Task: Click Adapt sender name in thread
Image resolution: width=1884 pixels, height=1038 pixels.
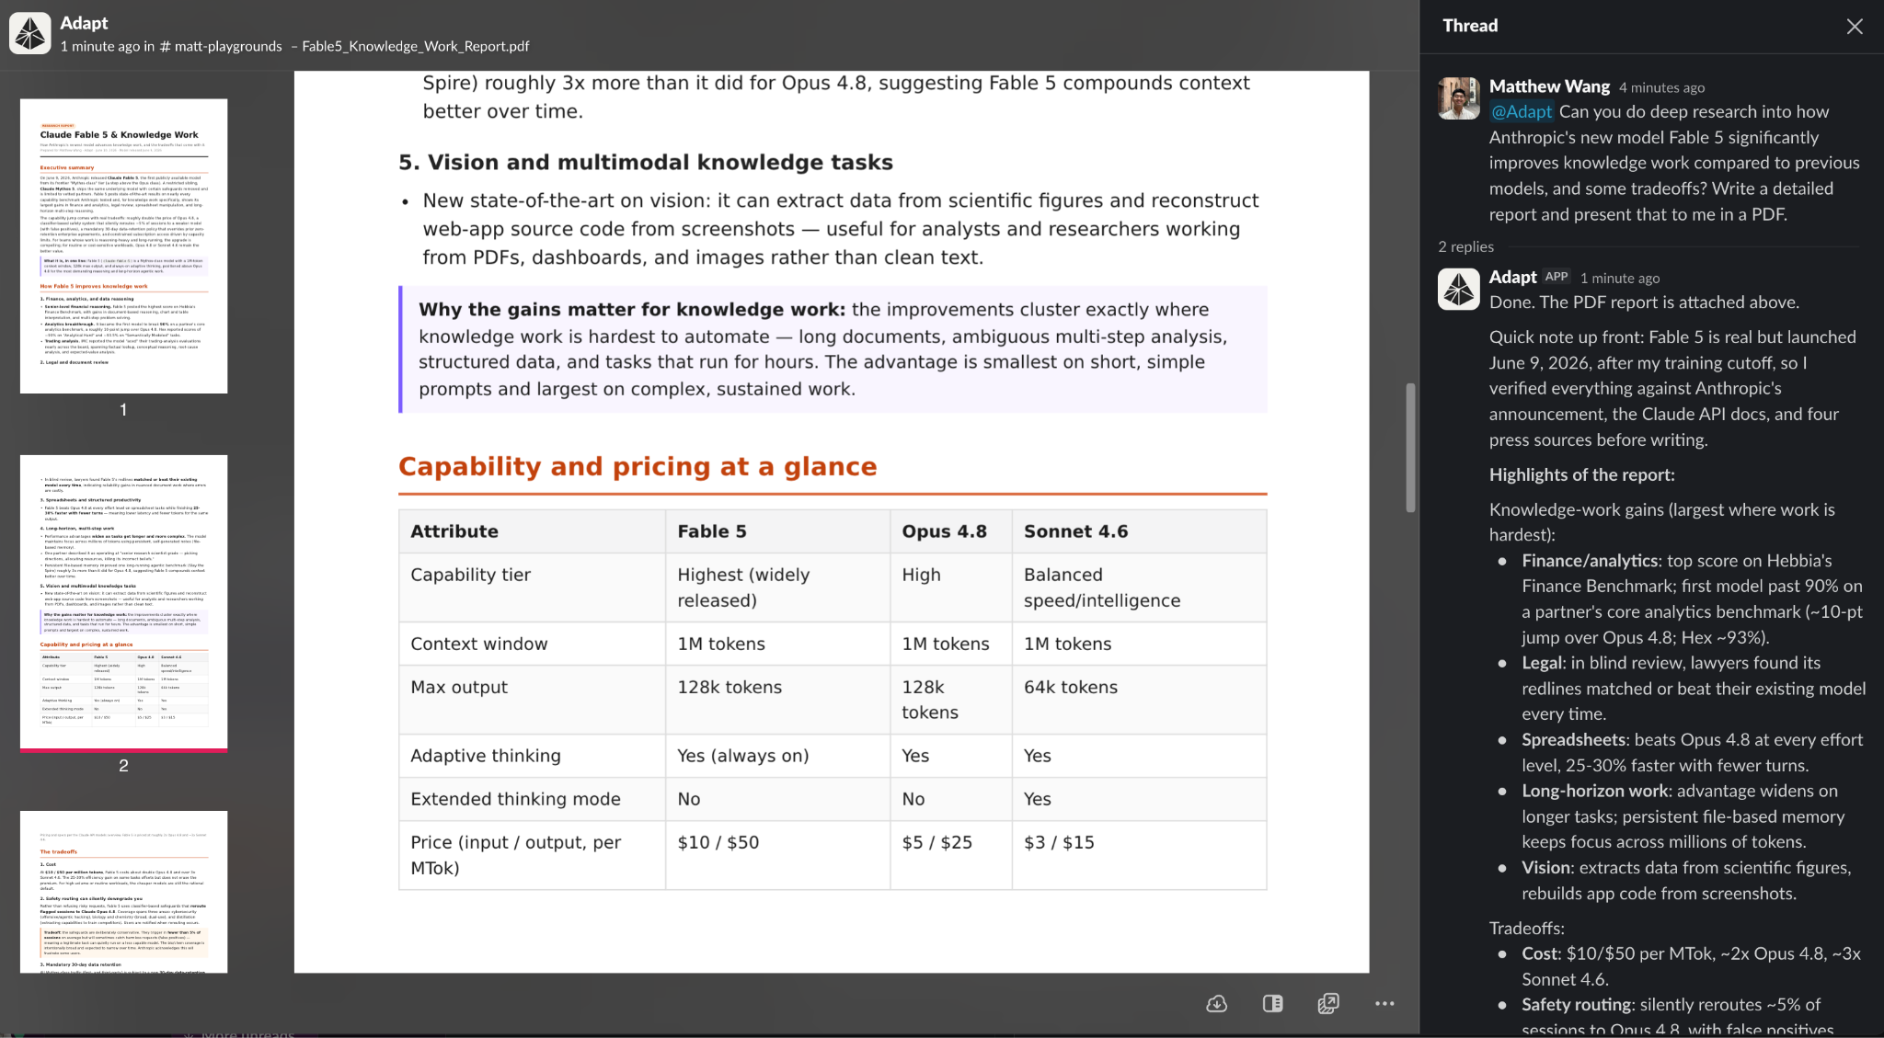Action: [1512, 277]
